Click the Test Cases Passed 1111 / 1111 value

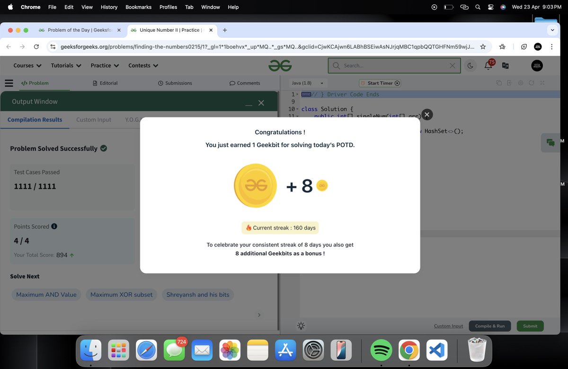coord(35,186)
